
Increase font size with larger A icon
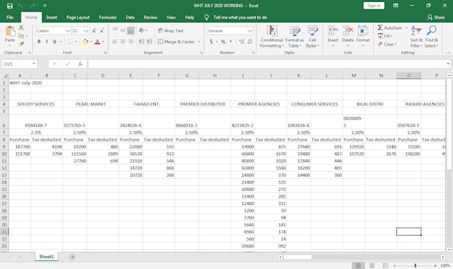94,31
